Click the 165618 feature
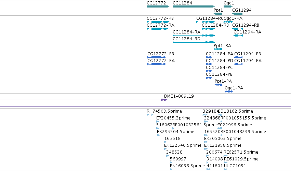This screenshot has width=291, height=171. (x=166, y=142)
